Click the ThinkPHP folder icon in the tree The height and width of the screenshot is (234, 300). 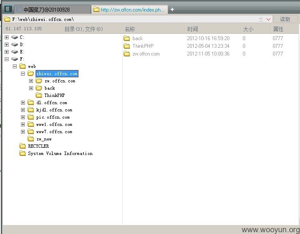coord(39,95)
